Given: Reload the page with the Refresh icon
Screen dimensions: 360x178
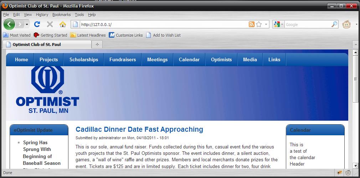Looking at the screenshot, I should click(37, 24).
